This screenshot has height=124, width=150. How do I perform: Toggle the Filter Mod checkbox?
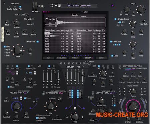(33, 19)
